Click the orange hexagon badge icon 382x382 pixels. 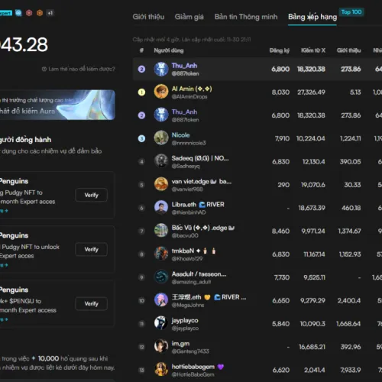[40, 13]
